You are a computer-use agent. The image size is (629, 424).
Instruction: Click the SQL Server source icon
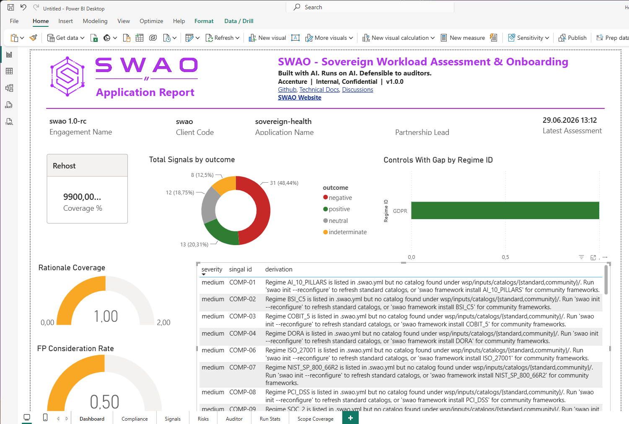click(126, 38)
